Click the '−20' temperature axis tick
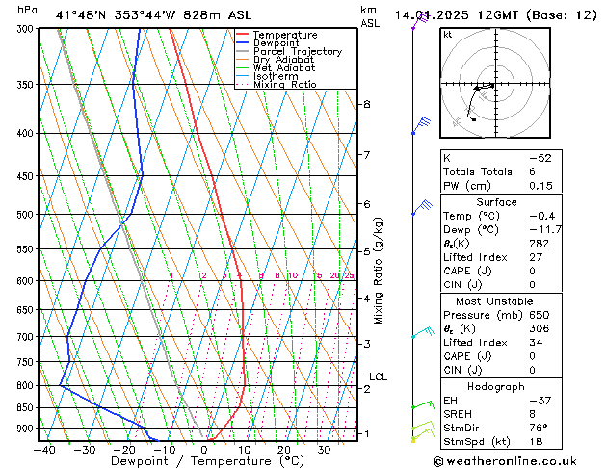Viewport: 606px width, 468px height. pyautogui.click(x=123, y=450)
